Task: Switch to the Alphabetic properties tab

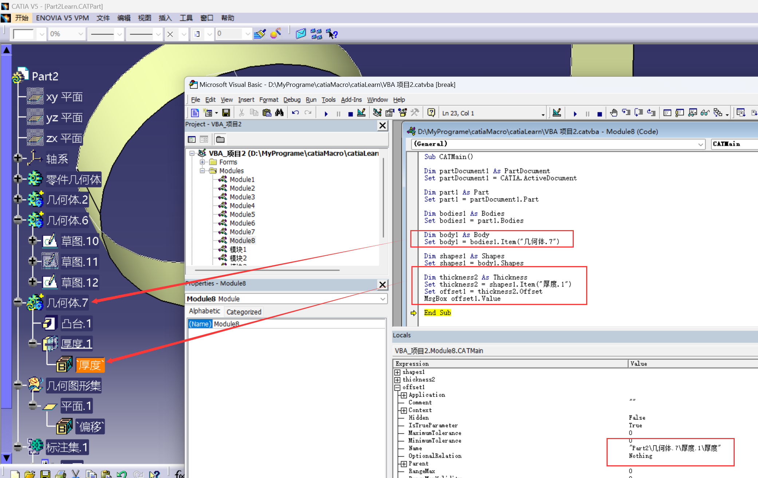Action: click(205, 311)
